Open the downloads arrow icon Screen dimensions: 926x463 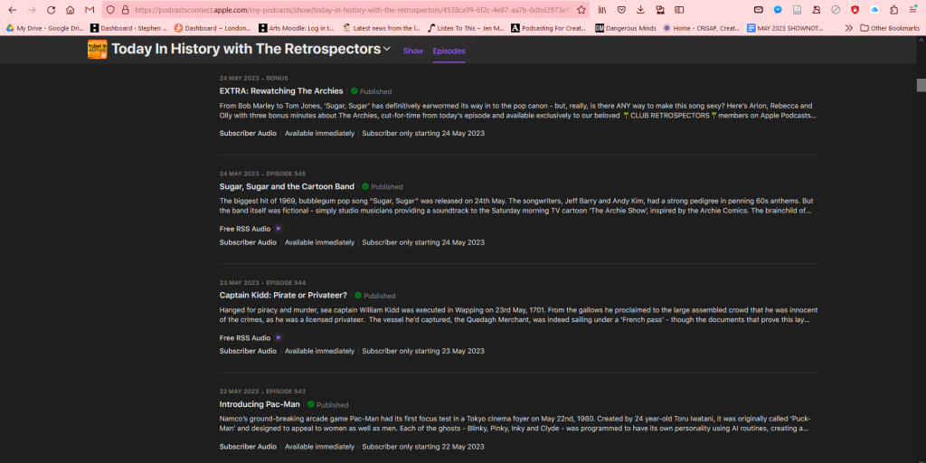click(x=641, y=10)
